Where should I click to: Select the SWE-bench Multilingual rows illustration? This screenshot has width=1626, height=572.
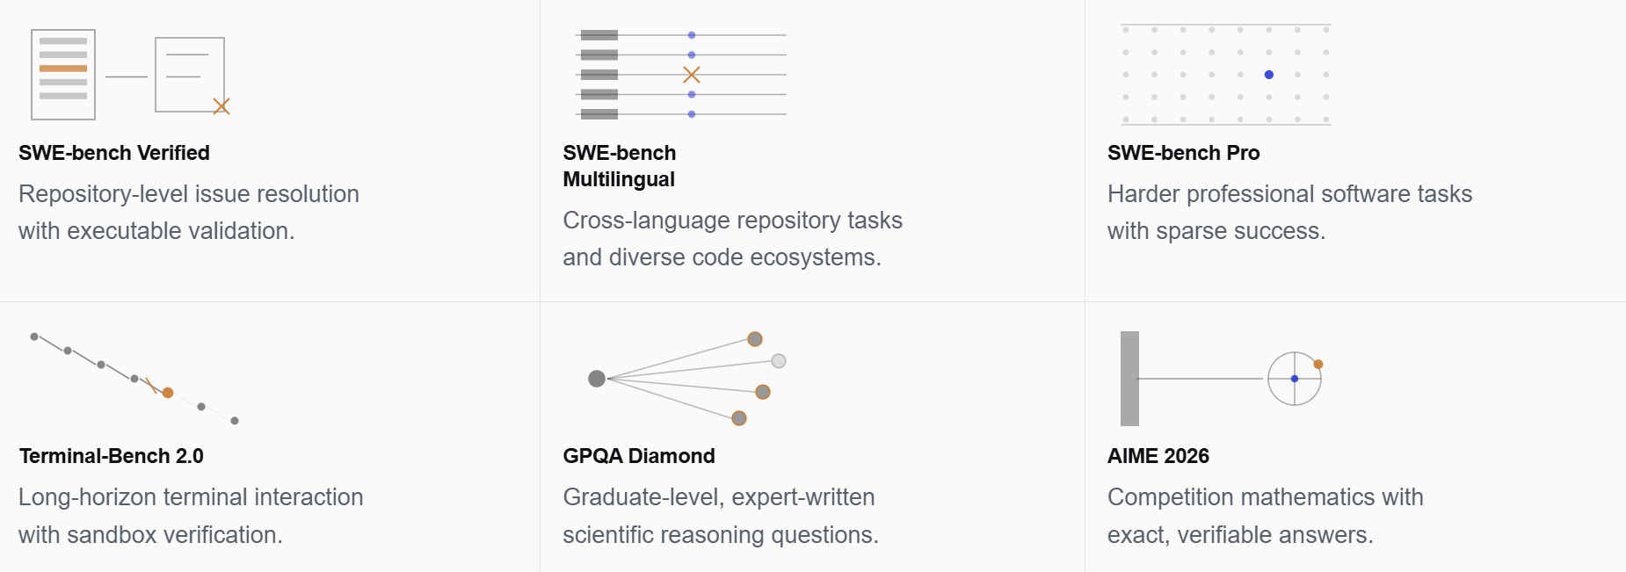click(681, 75)
